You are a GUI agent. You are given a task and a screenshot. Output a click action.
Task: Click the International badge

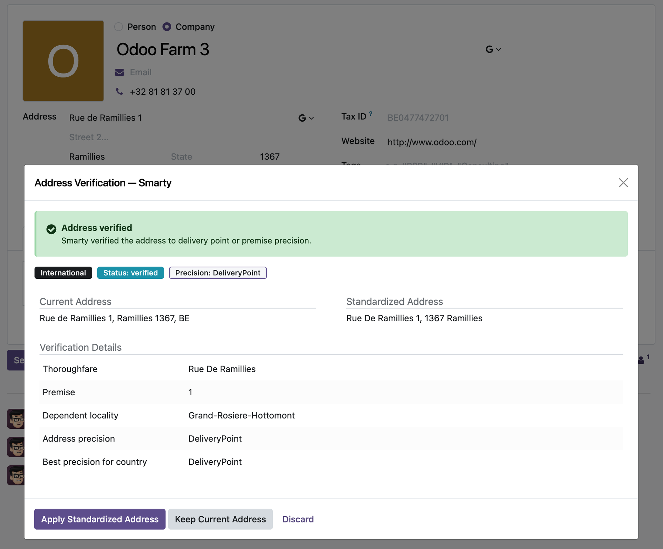click(x=63, y=273)
